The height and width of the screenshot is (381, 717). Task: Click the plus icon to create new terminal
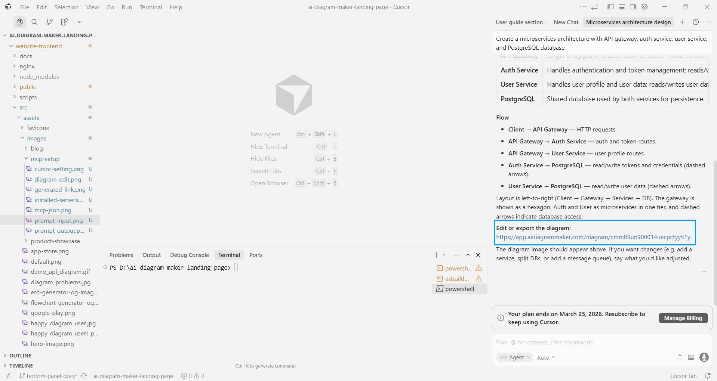[436, 255]
